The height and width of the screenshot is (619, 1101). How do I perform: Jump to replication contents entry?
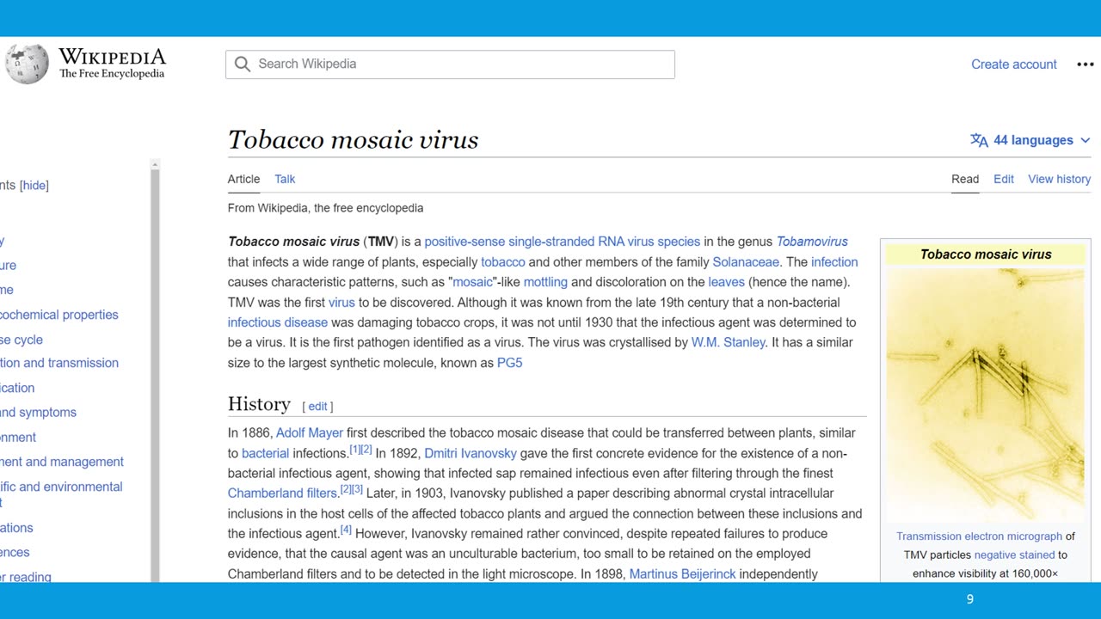(x=17, y=388)
